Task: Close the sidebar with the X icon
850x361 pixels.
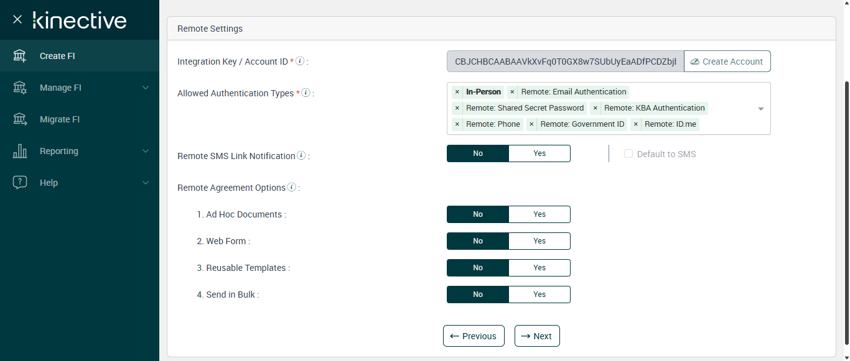Action: pyautogui.click(x=17, y=19)
